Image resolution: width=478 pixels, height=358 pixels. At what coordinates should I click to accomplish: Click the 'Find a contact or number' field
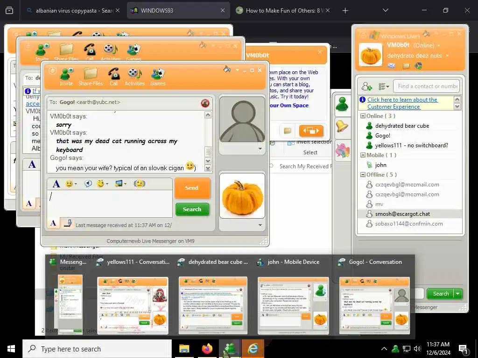pos(427,86)
